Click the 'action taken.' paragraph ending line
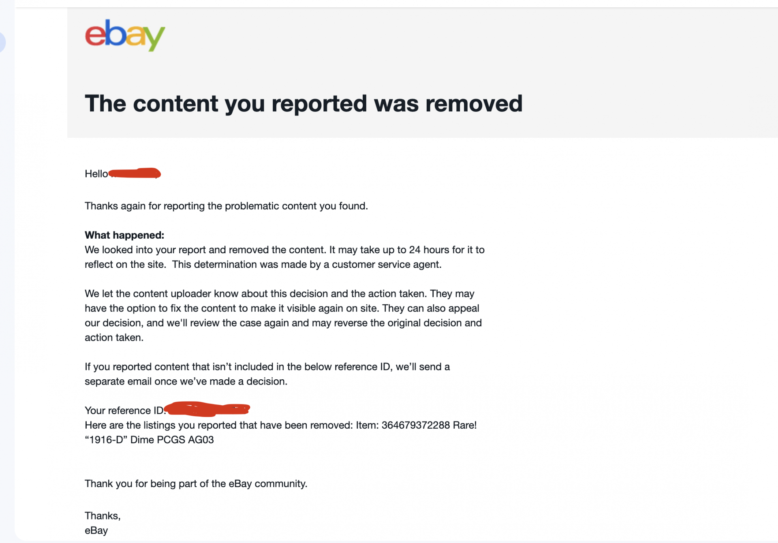This screenshot has width=778, height=543. (x=114, y=338)
